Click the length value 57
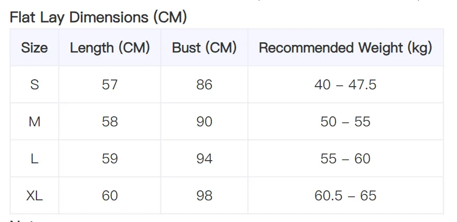457x222 pixels. (109, 85)
